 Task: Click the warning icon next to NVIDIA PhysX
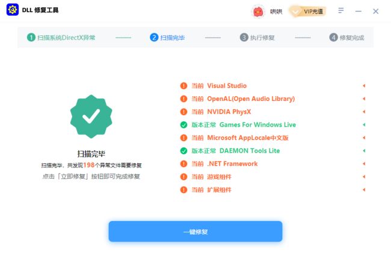(184, 112)
